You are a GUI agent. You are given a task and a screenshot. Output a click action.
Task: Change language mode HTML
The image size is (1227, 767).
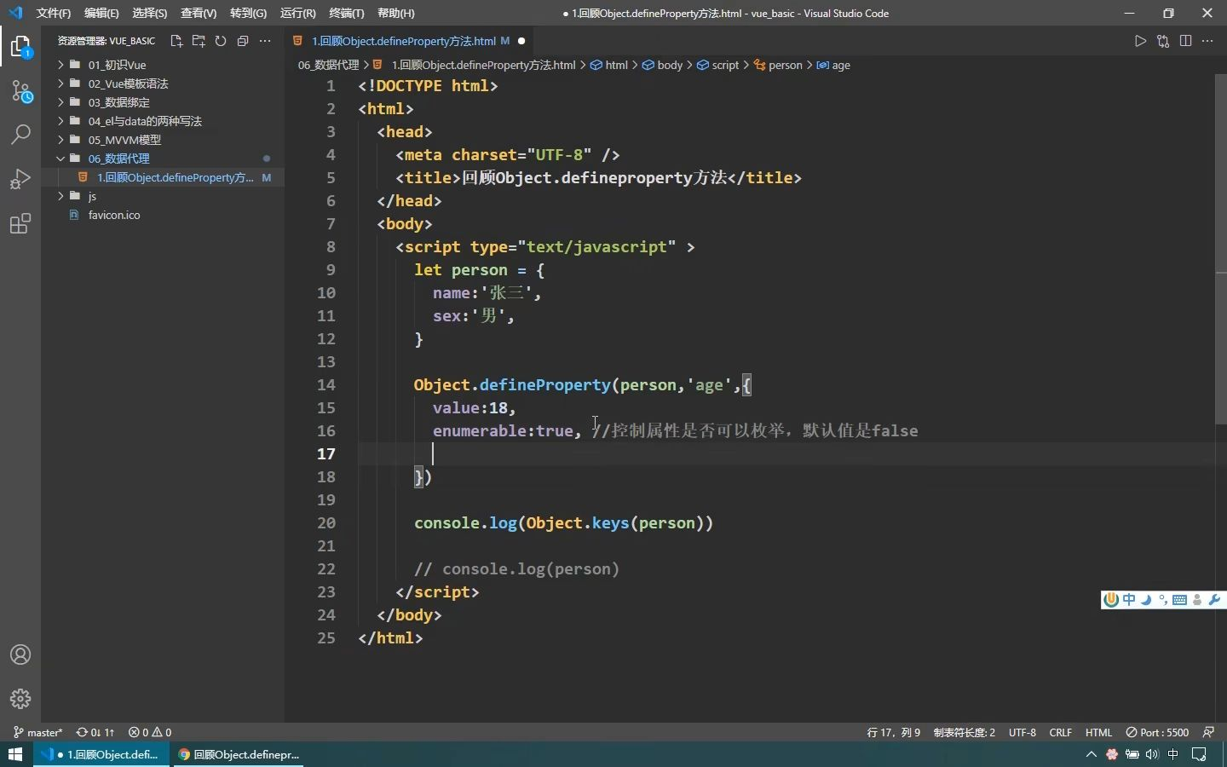[1098, 732]
